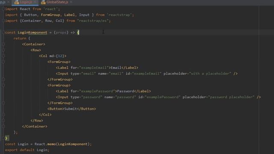
Task: Click the md={12} attribute
Action: (57, 56)
